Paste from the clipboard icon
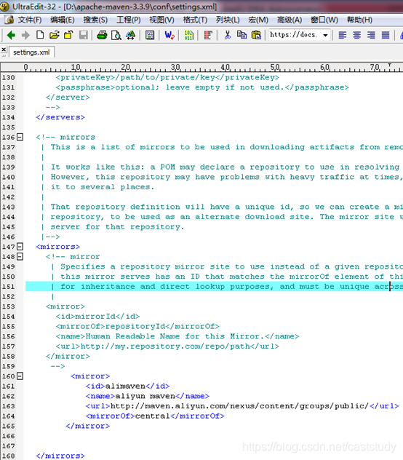403x460 pixels. pyautogui.click(x=256, y=35)
